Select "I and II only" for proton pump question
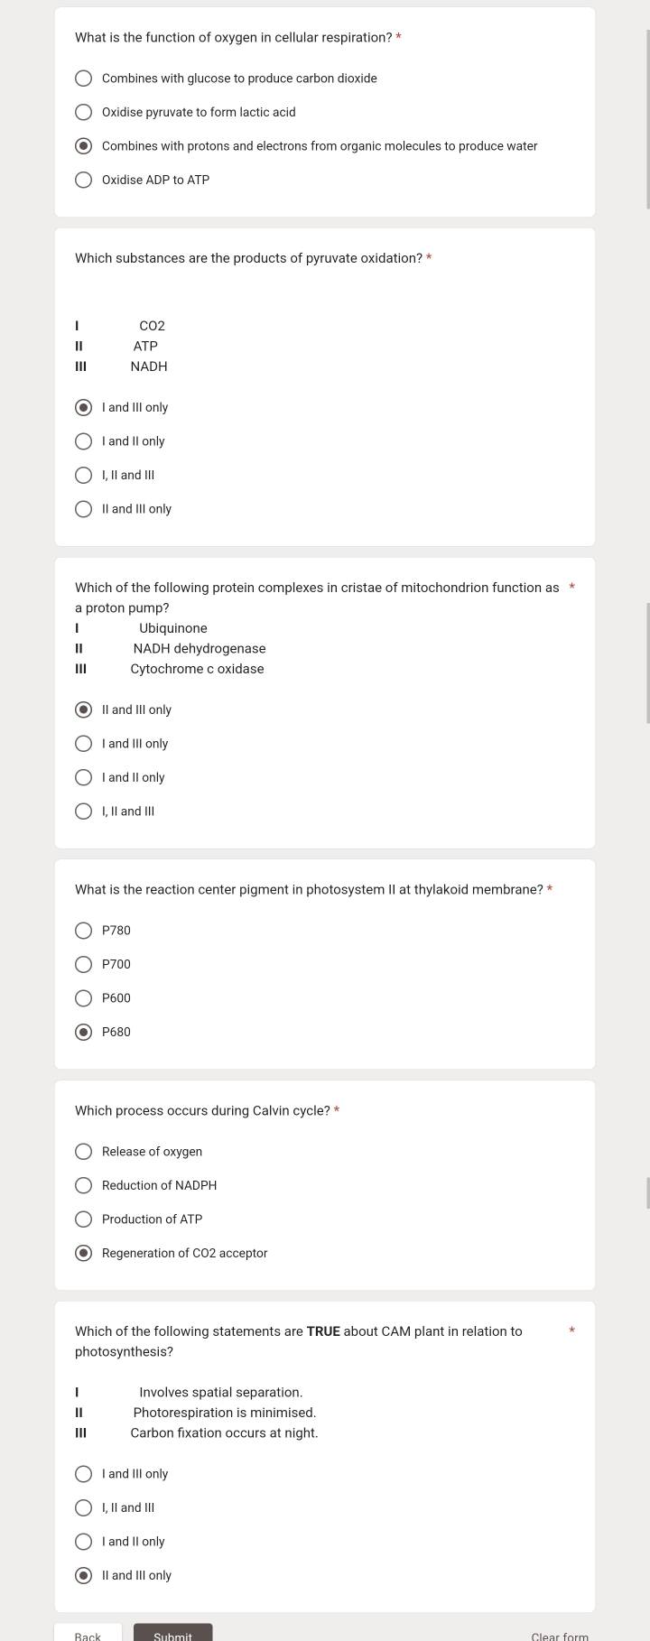This screenshot has height=1641, width=650. 83,777
